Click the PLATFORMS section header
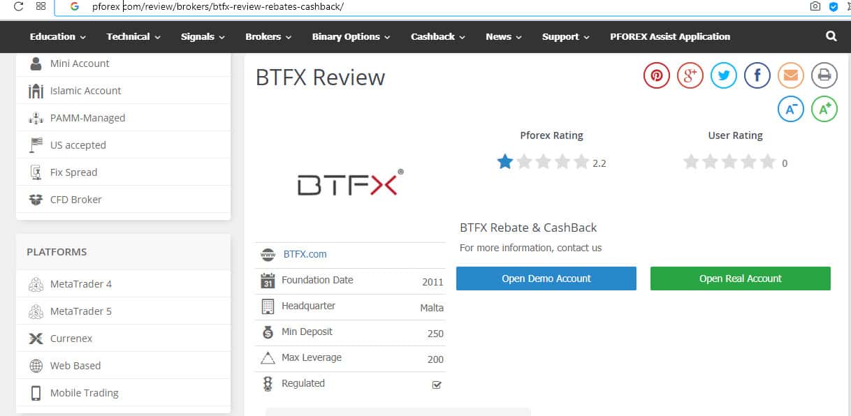851x416 pixels. pyautogui.click(x=57, y=252)
